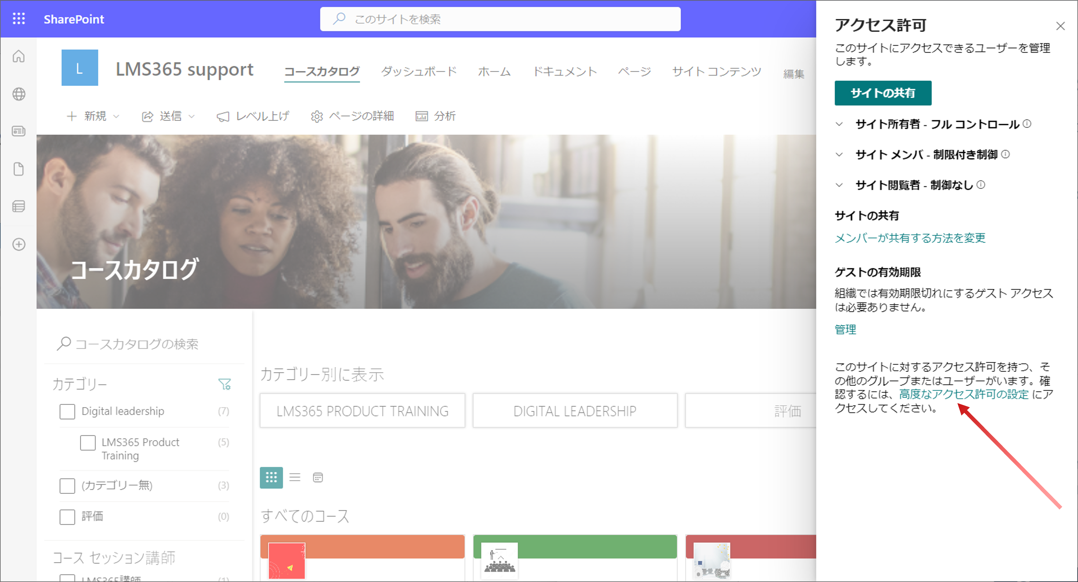This screenshot has width=1078, height=582.
Task: Switch to calendar view icon
Action: point(318,477)
